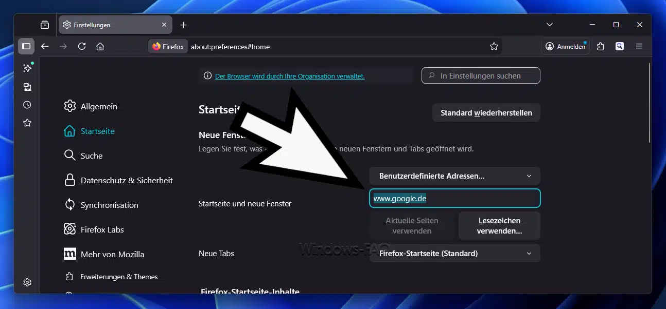
Task: Bookmark this page with the star icon
Action: click(494, 46)
